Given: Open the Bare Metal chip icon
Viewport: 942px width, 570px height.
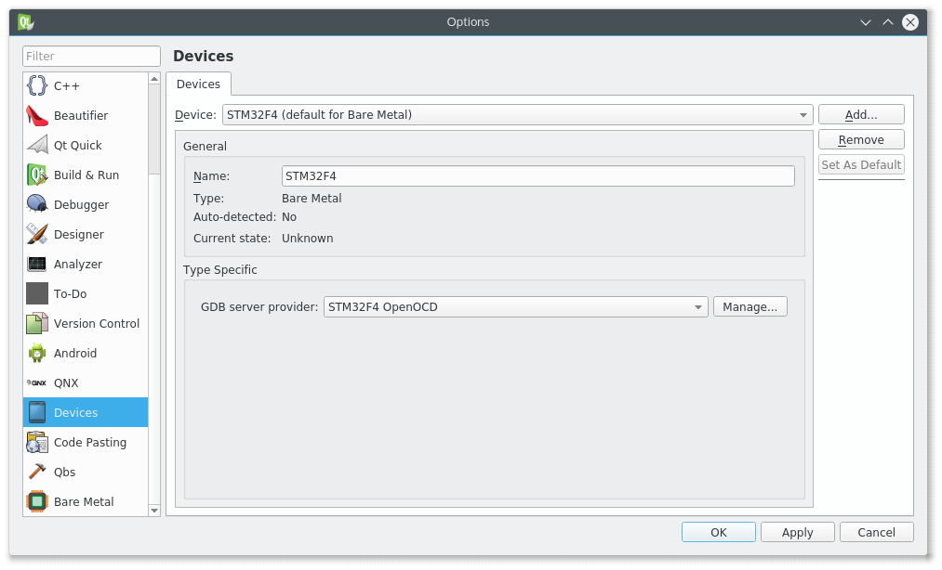Looking at the screenshot, I should point(36,501).
